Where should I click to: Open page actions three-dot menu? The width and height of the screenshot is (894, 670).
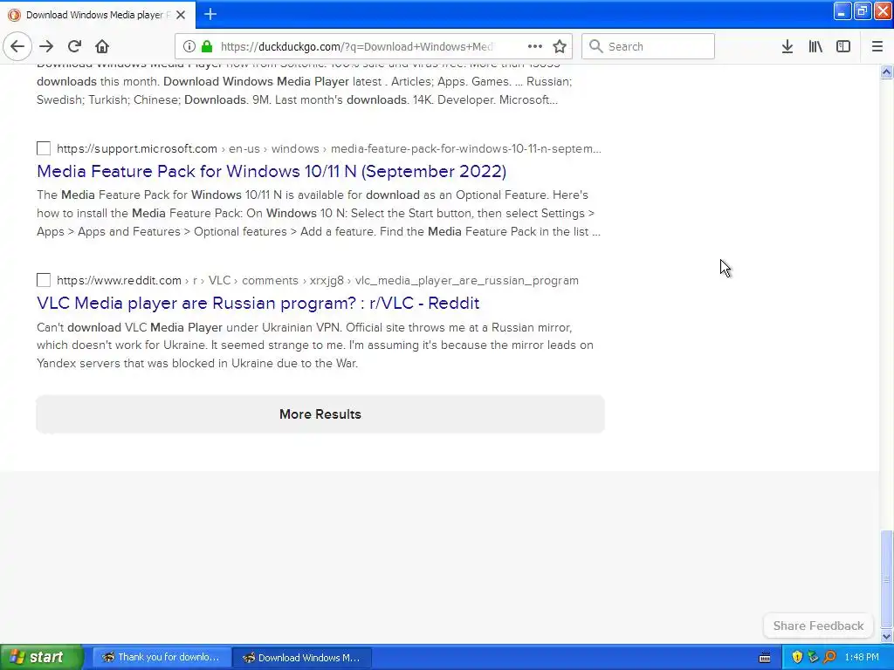tap(535, 46)
